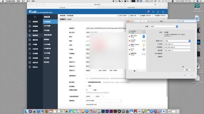Viewport: 204px width, 114px height.
Task: Open Finder from the Dock
Action: point(26,111)
